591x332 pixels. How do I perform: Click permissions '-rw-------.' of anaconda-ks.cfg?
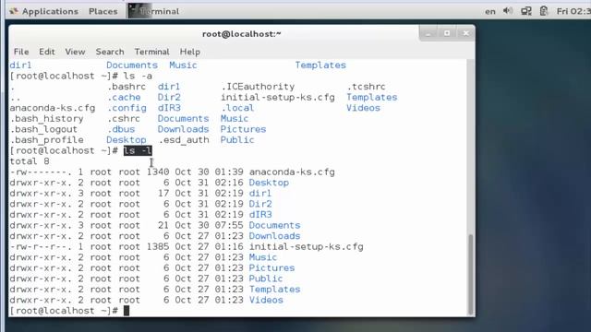41,172
